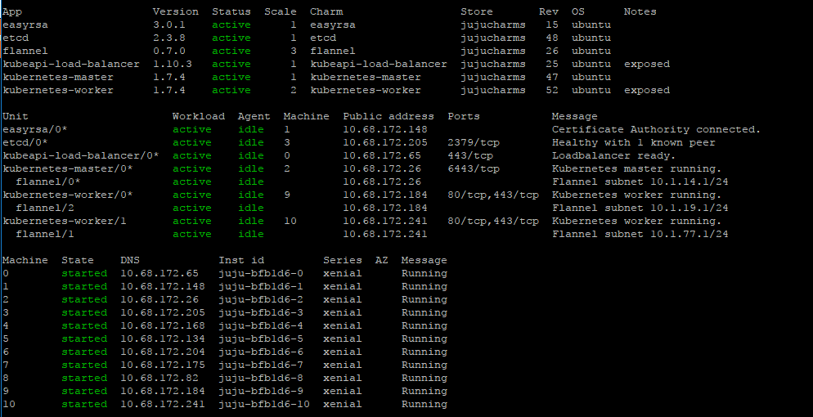The width and height of the screenshot is (813, 417).
Task: Click 'Flannel subnet 10.1.77.1/24' message
Action: [640, 234]
